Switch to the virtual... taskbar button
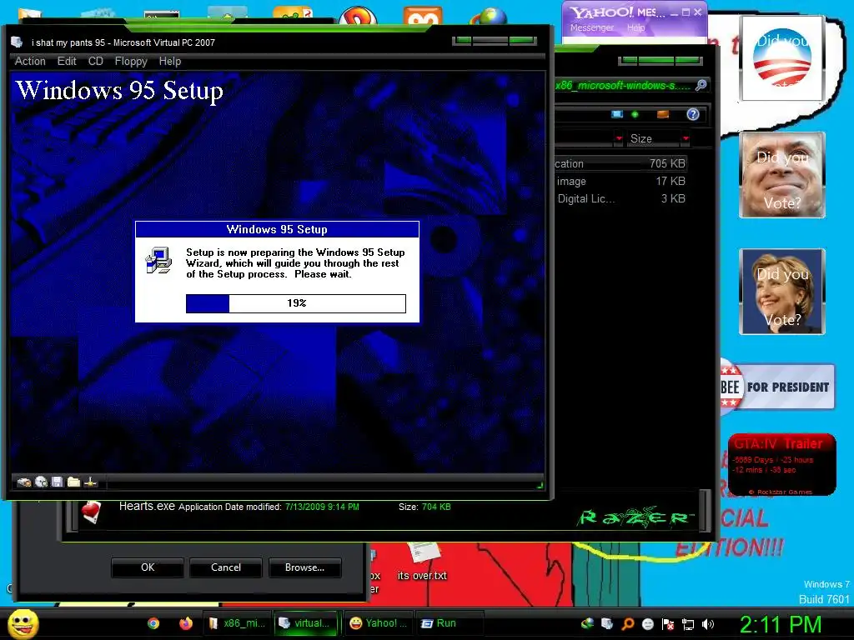 (305, 623)
